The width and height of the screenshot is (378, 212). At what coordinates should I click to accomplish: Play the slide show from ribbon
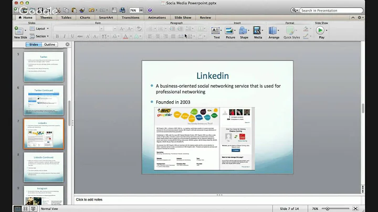click(320, 30)
